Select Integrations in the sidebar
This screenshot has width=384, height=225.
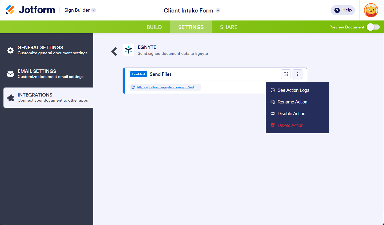(48, 98)
